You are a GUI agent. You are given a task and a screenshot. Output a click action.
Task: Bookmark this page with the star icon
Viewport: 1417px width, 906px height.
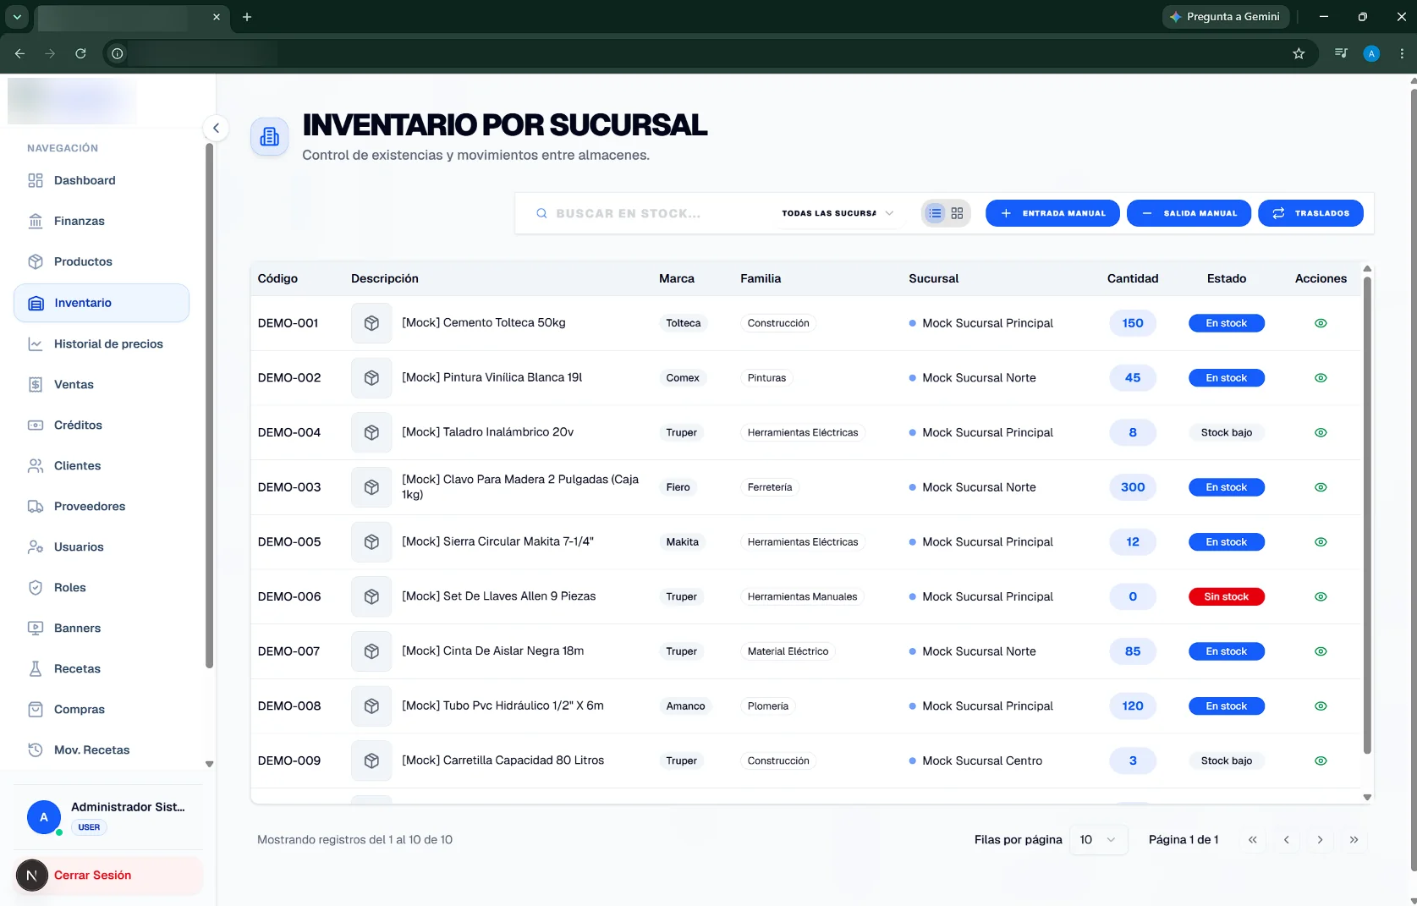(1299, 53)
